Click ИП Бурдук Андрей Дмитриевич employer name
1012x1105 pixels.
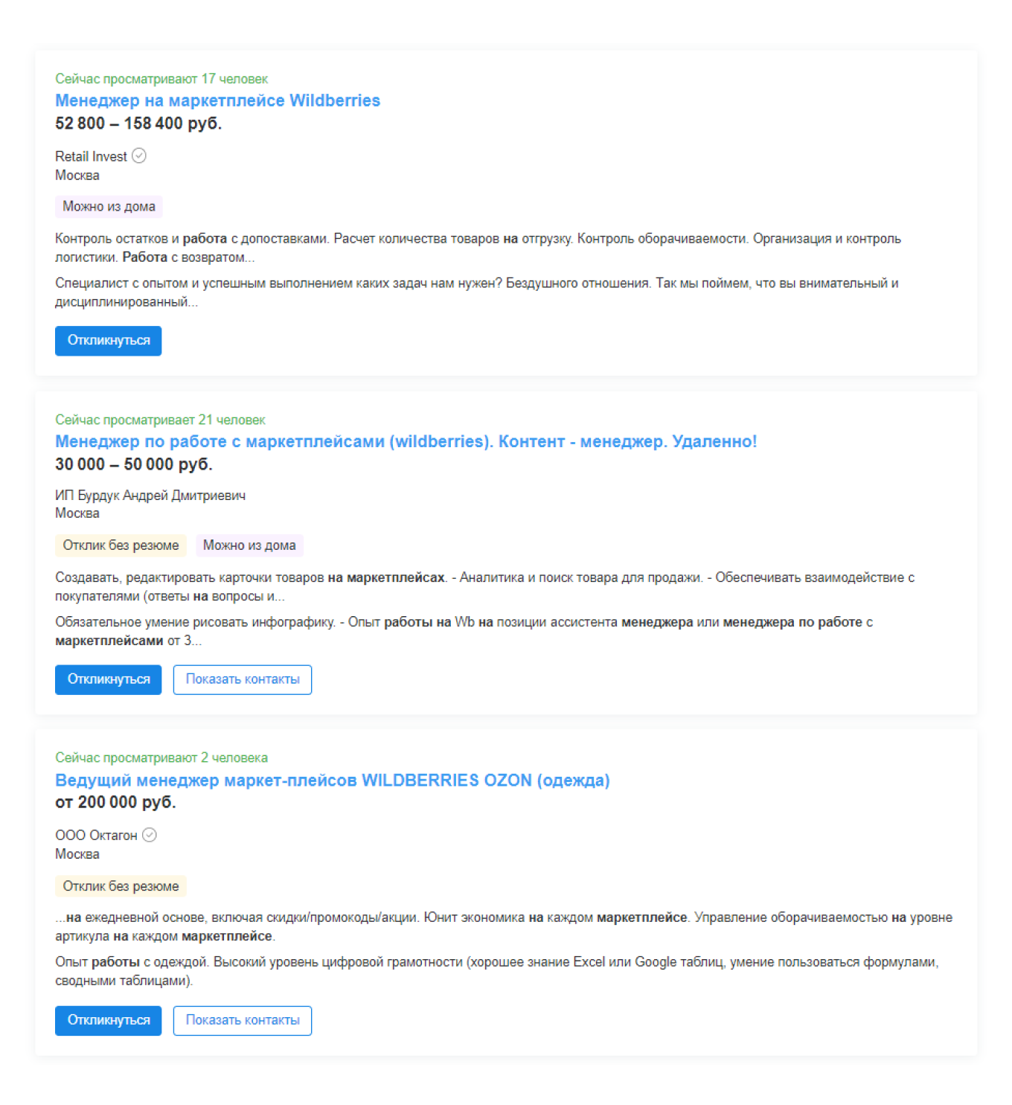[x=150, y=495]
